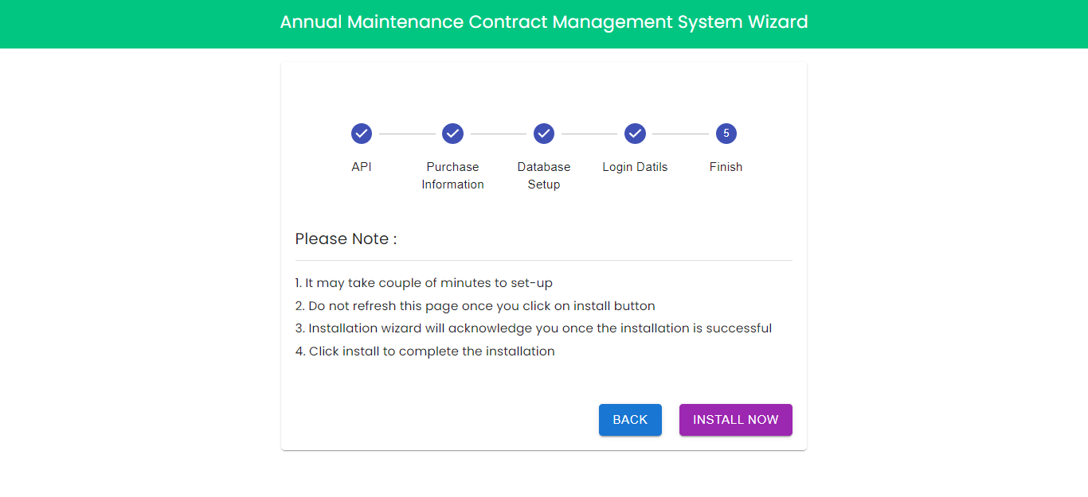1088x497 pixels.
Task: Click the 'Please Note :' heading
Action: [x=346, y=239]
